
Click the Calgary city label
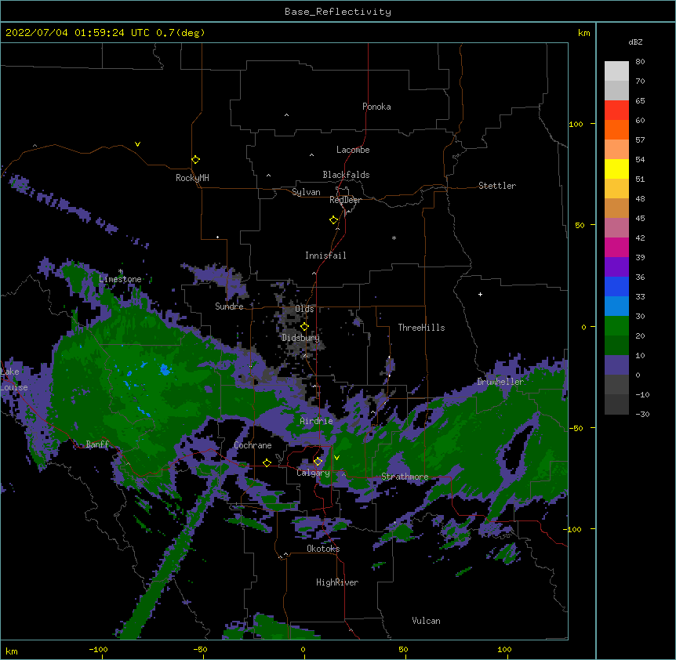[x=313, y=473]
